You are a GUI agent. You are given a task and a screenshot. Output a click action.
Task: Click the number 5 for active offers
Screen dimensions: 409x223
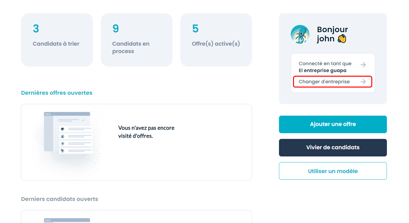[x=195, y=29]
